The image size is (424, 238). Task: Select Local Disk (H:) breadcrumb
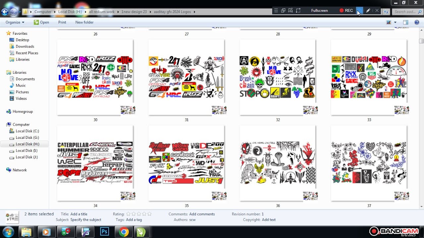coord(70,12)
